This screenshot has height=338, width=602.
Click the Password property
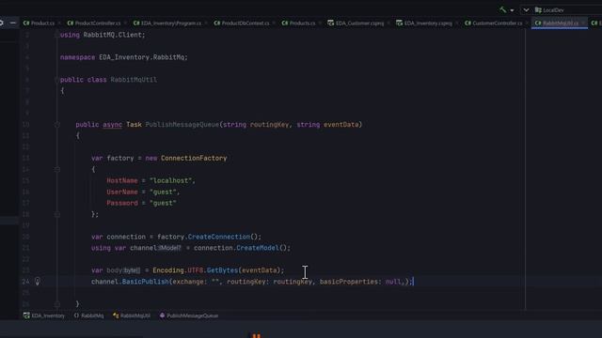pos(122,203)
